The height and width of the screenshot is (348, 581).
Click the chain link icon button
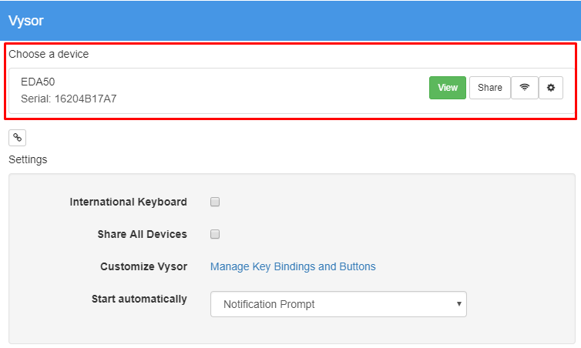(x=18, y=138)
